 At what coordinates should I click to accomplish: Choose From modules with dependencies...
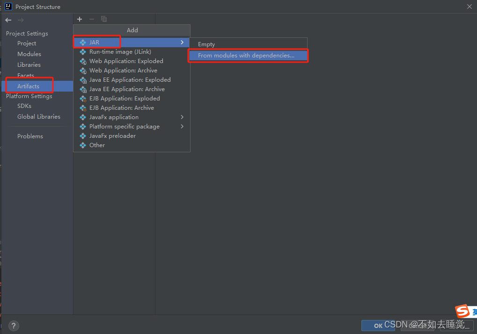click(248, 56)
